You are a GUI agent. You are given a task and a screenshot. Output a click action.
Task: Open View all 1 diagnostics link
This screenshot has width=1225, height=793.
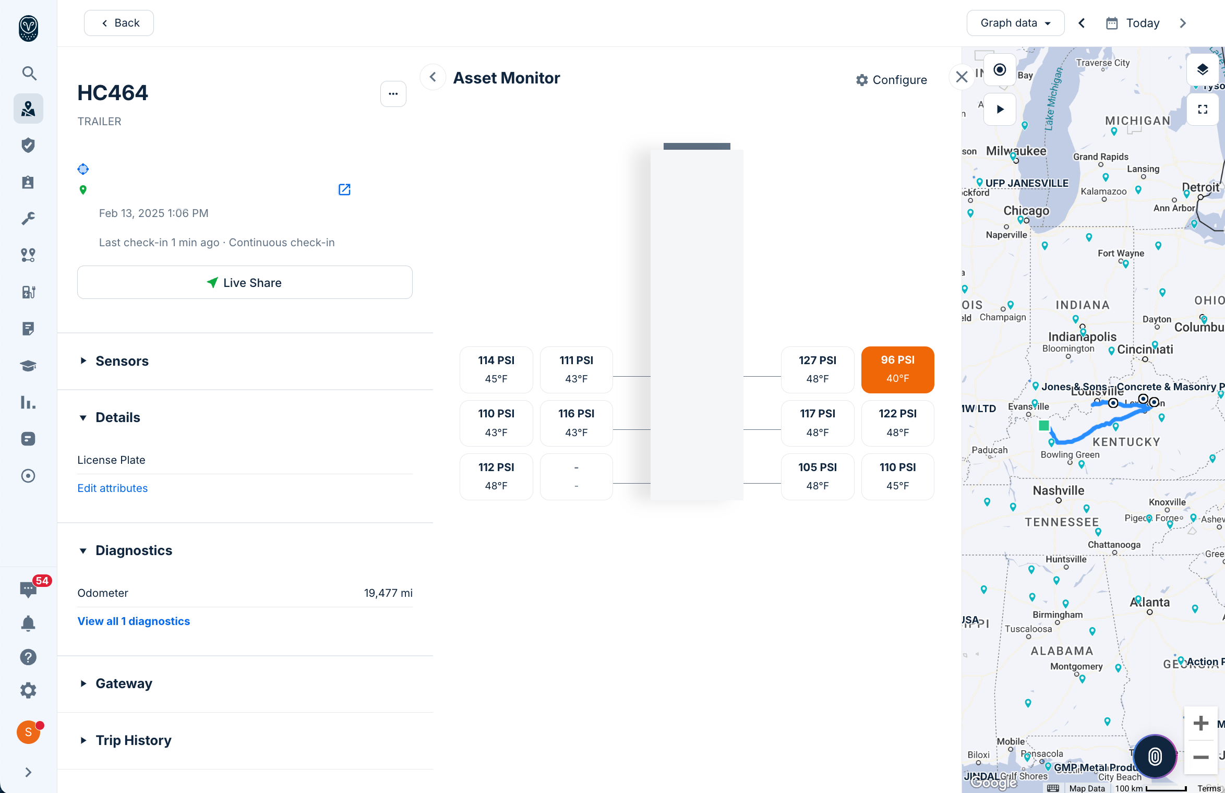(x=134, y=621)
